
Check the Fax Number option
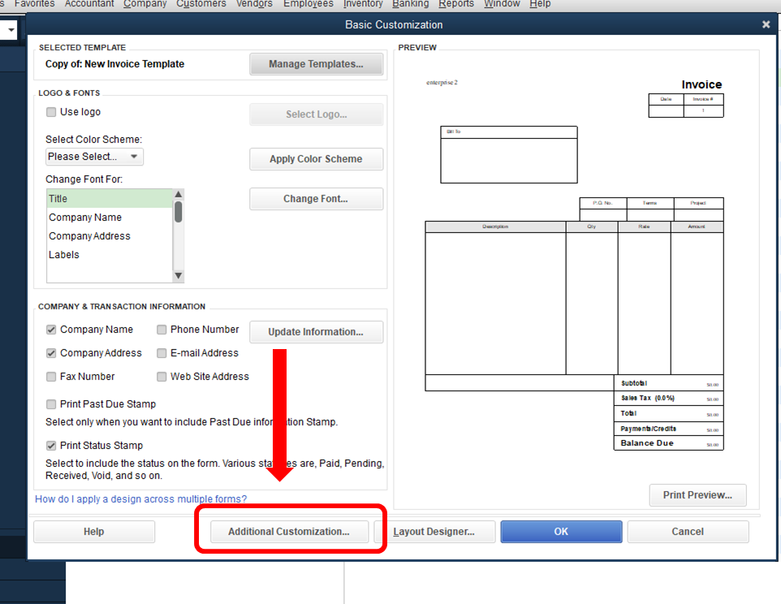51,376
